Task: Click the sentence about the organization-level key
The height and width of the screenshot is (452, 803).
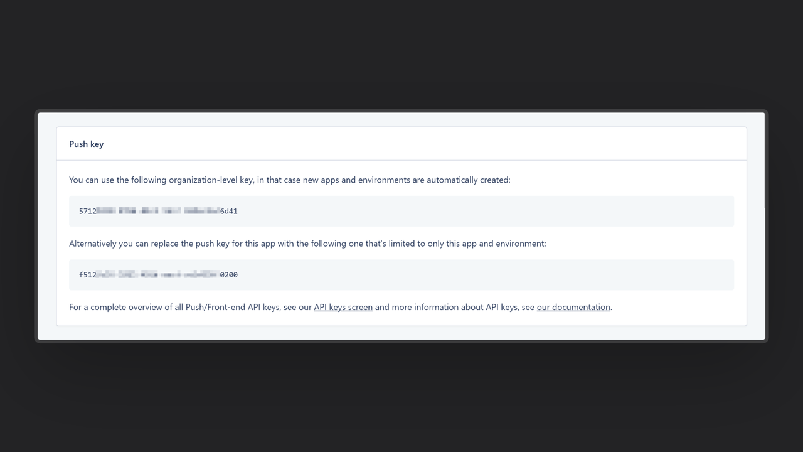Action: [x=290, y=180]
